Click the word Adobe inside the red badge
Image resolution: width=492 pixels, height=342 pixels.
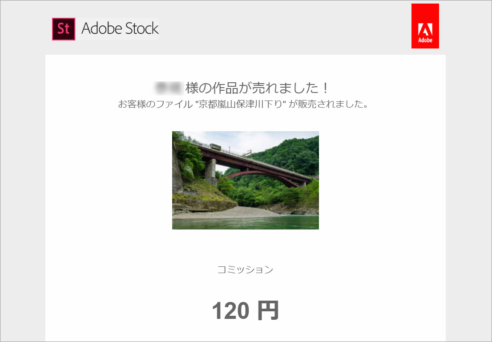(x=425, y=40)
